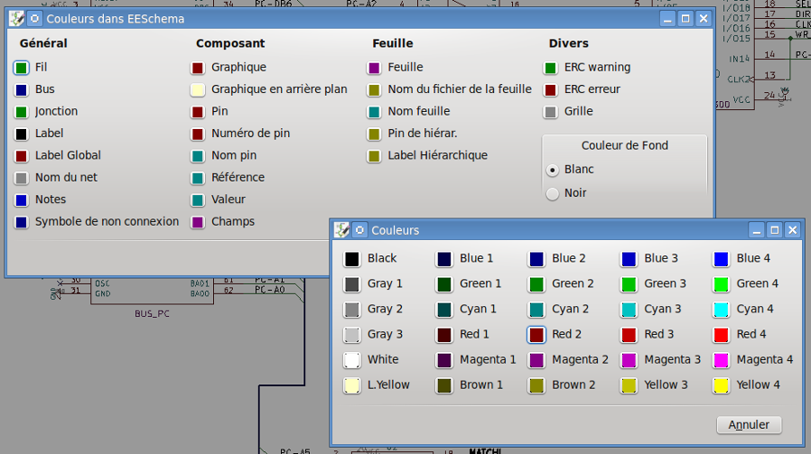Choose the Brown 2 swatch
The width and height of the screenshot is (811, 454).
tap(536, 385)
